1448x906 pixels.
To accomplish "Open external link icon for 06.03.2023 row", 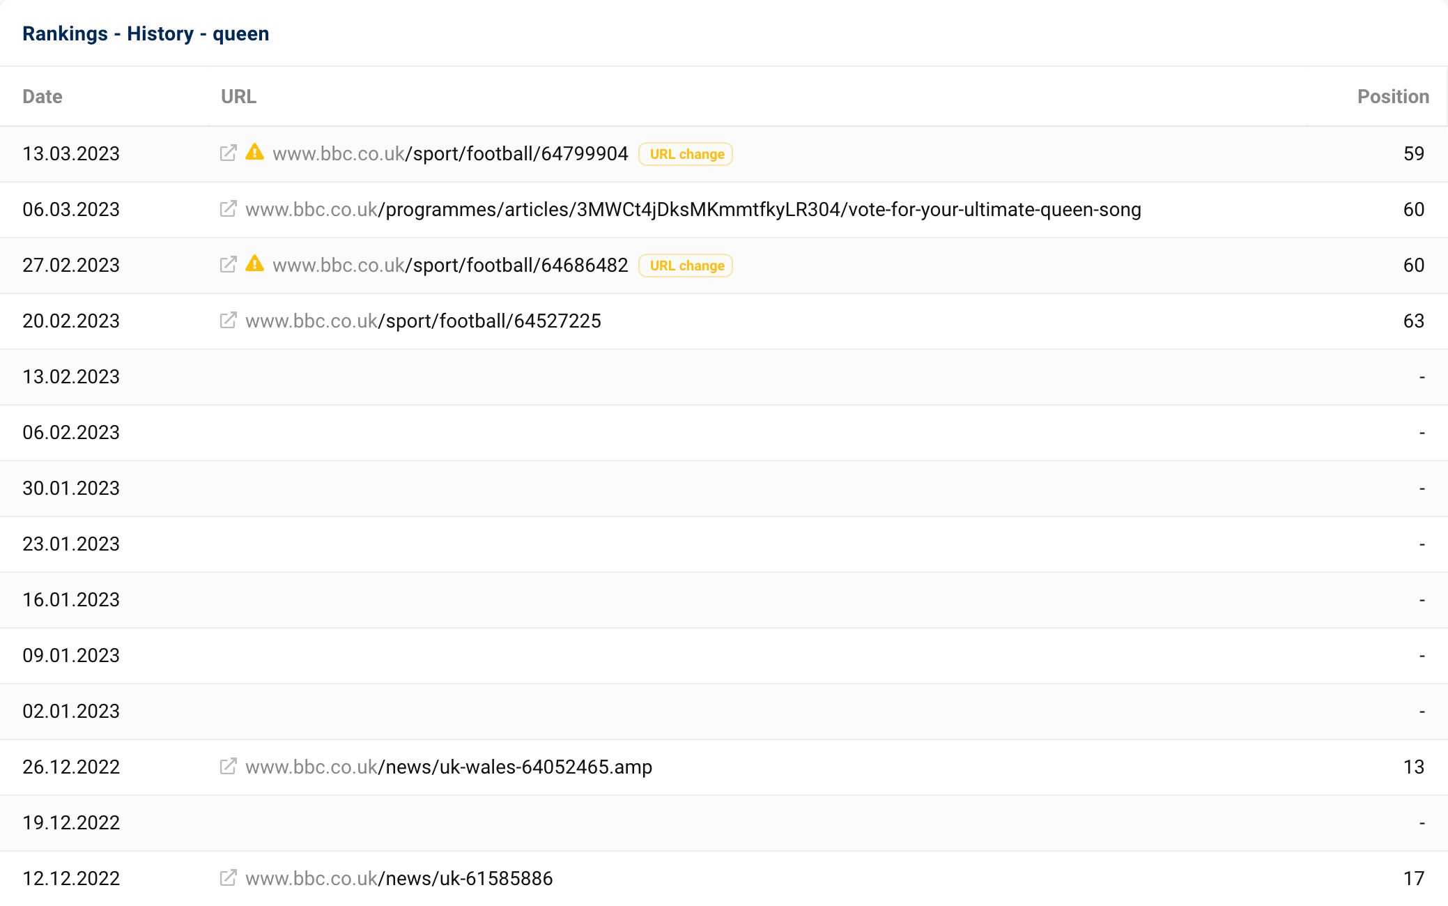I will pyautogui.click(x=228, y=209).
